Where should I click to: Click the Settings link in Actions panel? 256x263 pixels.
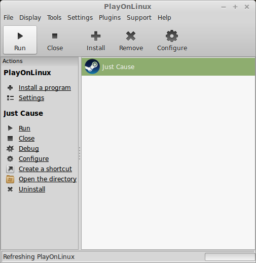point(31,98)
